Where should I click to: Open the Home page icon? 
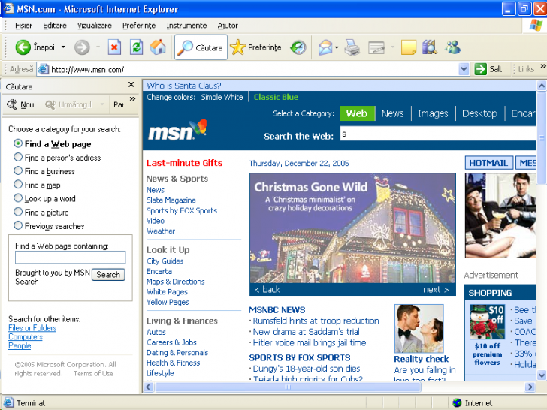tap(158, 47)
